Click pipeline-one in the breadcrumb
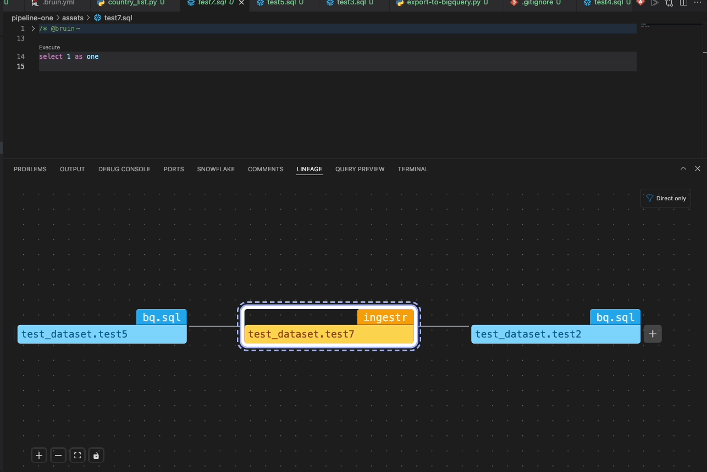Screen dimensions: 707x472 coord(32,18)
